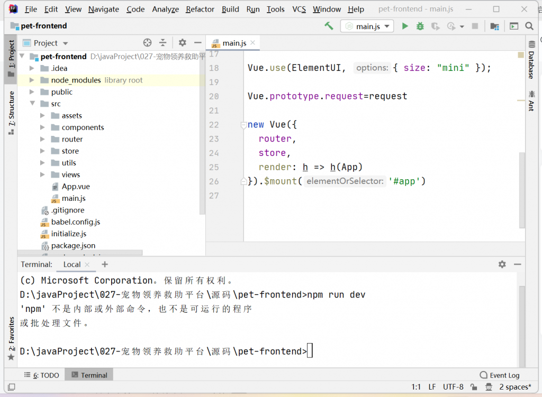Open Project Structure icon in toolbar
The image size is (542, 397).
(495, 26)
